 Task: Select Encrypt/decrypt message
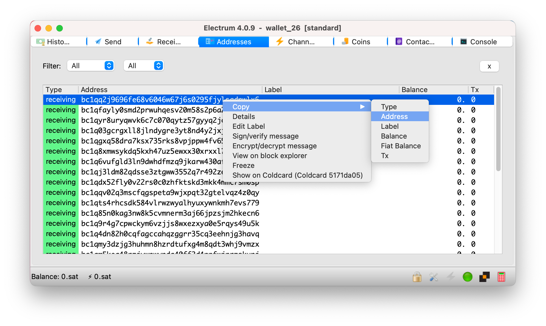click(x=297, y=146)
